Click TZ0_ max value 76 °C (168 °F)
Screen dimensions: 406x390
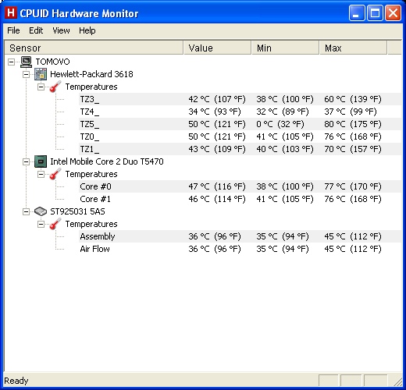tap(353, 136)
